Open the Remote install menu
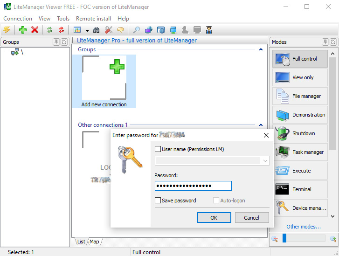This screenshot has height=256, width=339. 93,19
